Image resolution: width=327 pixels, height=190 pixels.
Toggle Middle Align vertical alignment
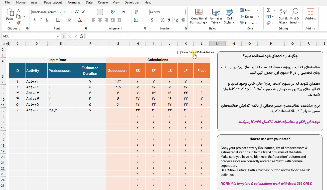[100, 12]
